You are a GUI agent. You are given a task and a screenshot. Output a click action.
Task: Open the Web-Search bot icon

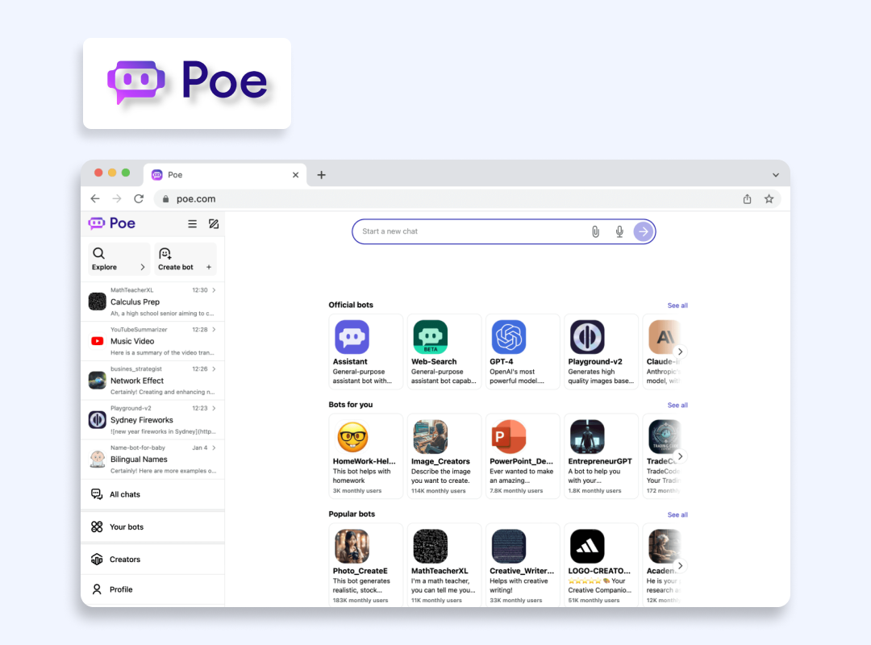pyautogui.click(x=431, y=337)
